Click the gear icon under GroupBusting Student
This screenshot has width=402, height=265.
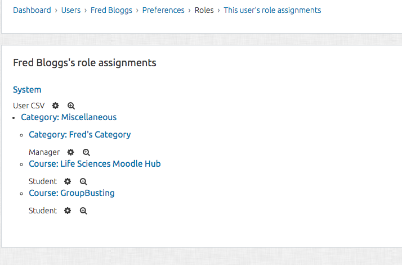(x=68, y=211)
